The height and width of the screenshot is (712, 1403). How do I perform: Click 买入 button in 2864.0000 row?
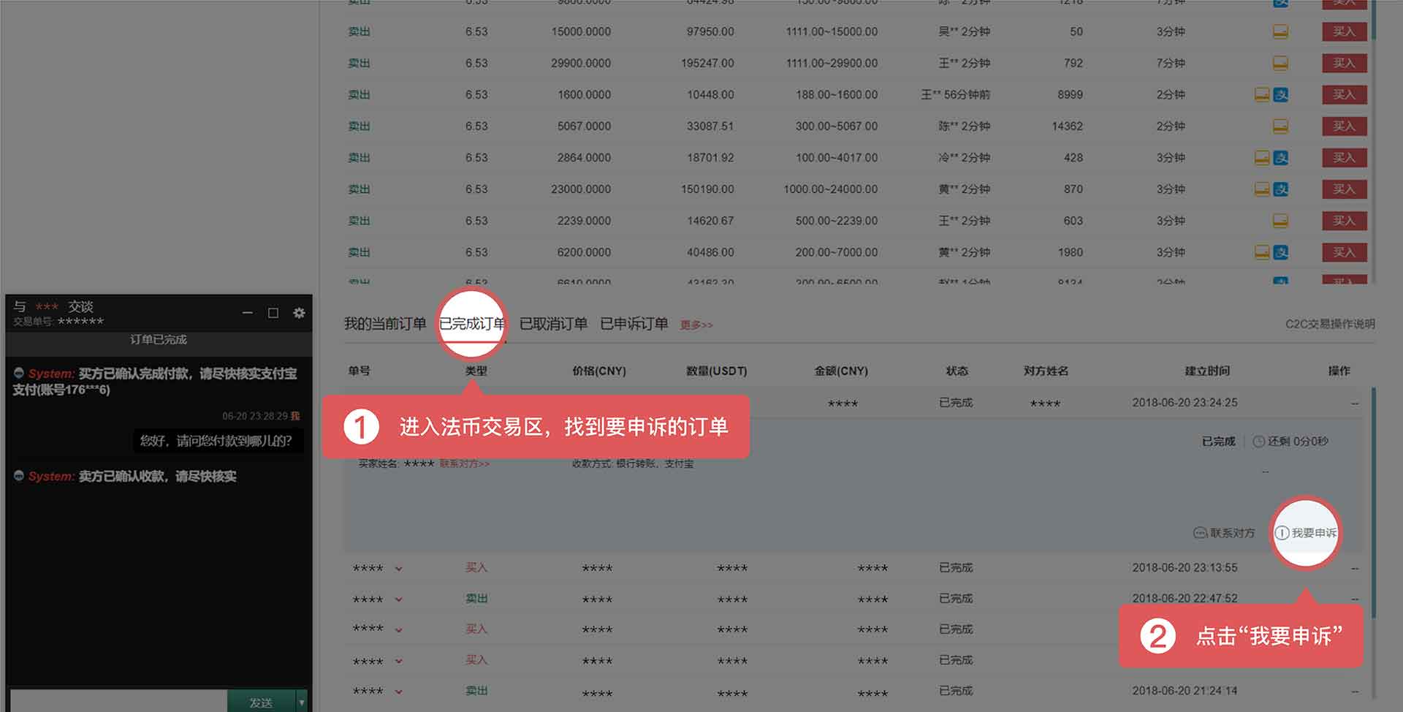1344,157
